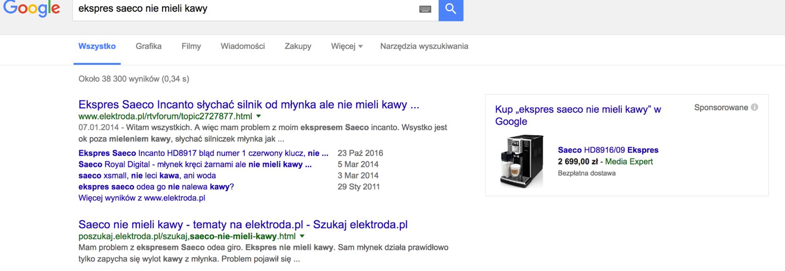
Task: Click the date 3 Mar 2014
Action: (x=358, y=175)
